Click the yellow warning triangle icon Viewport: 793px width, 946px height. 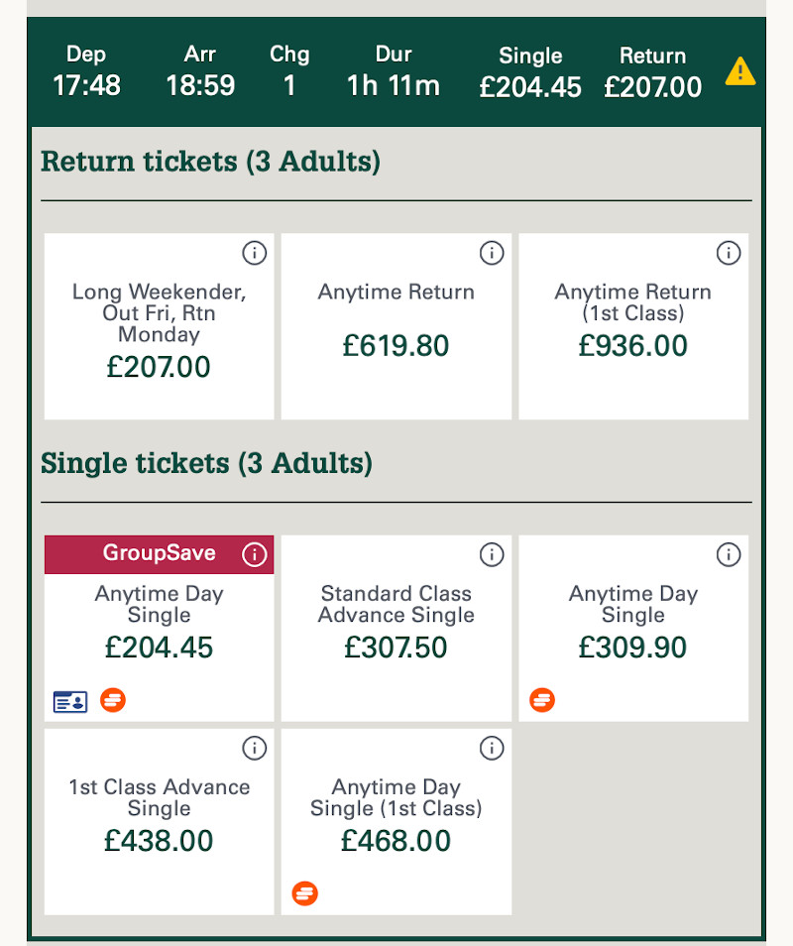pyautogui.click(x=739, y=71)
